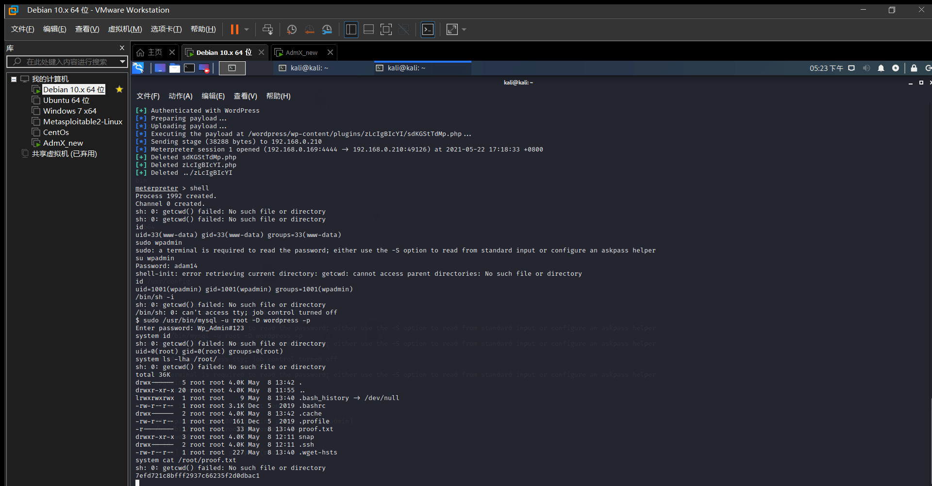
Task: Open notifications bell icon in Kali panel
Action: pos(881,68)
